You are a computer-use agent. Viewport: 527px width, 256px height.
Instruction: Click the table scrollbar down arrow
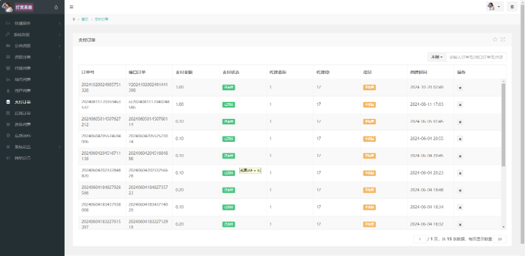click(503, 227)
